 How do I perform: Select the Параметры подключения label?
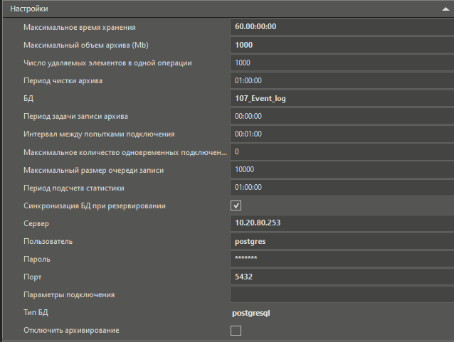[x=69, y=295]
